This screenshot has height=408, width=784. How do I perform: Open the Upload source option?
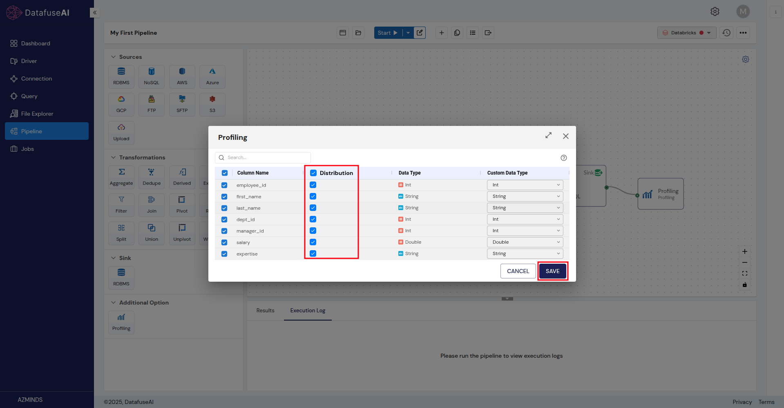(121, 132)
